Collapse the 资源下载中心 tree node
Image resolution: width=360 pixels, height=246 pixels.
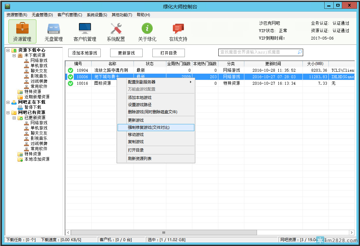click(8, 50)
